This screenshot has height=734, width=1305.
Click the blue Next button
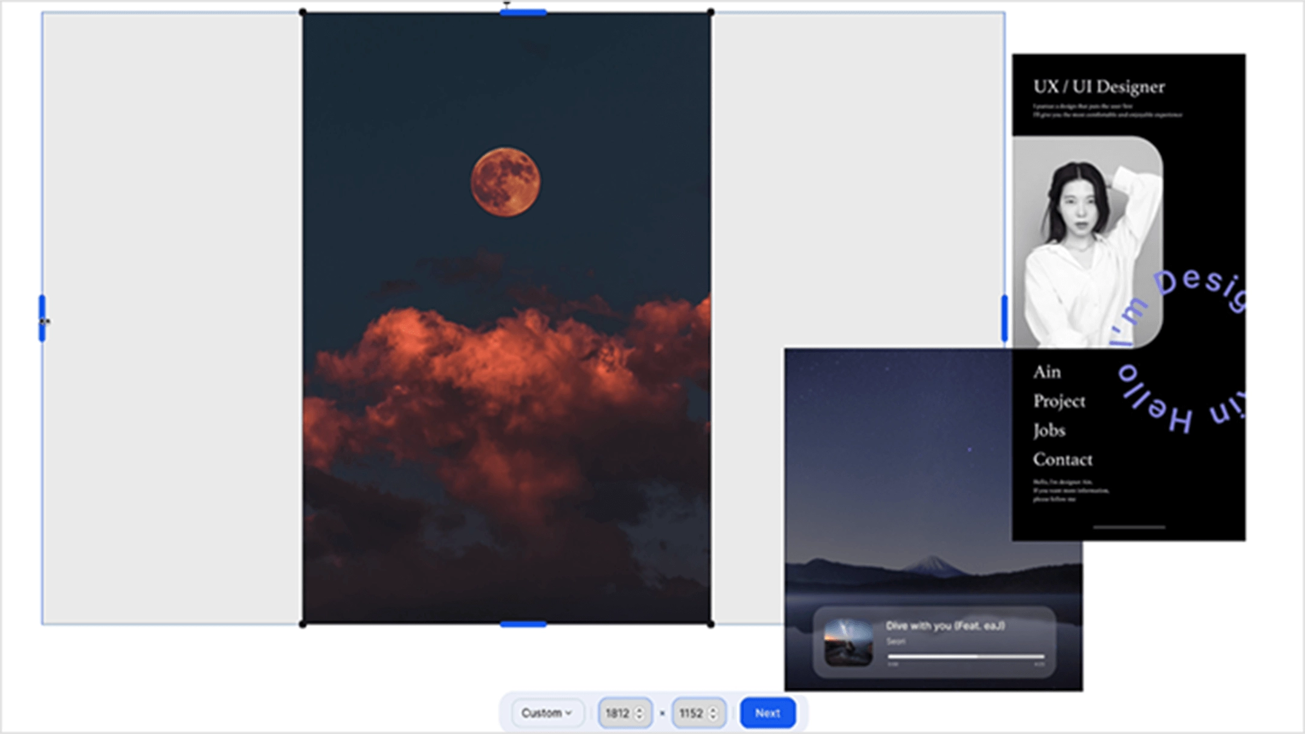click(x=767, y=713)
